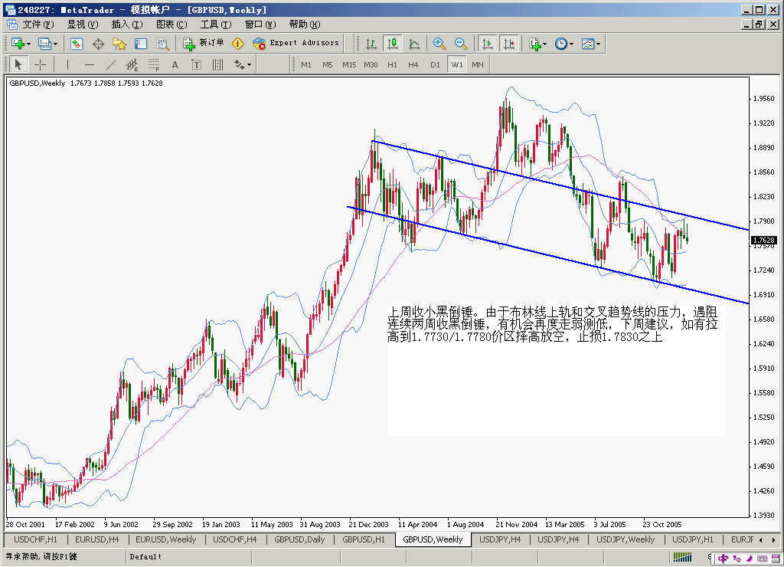This screenshot has width=784, height=567.
Task: Select the crosshair tool
Action: click(40, 64)
